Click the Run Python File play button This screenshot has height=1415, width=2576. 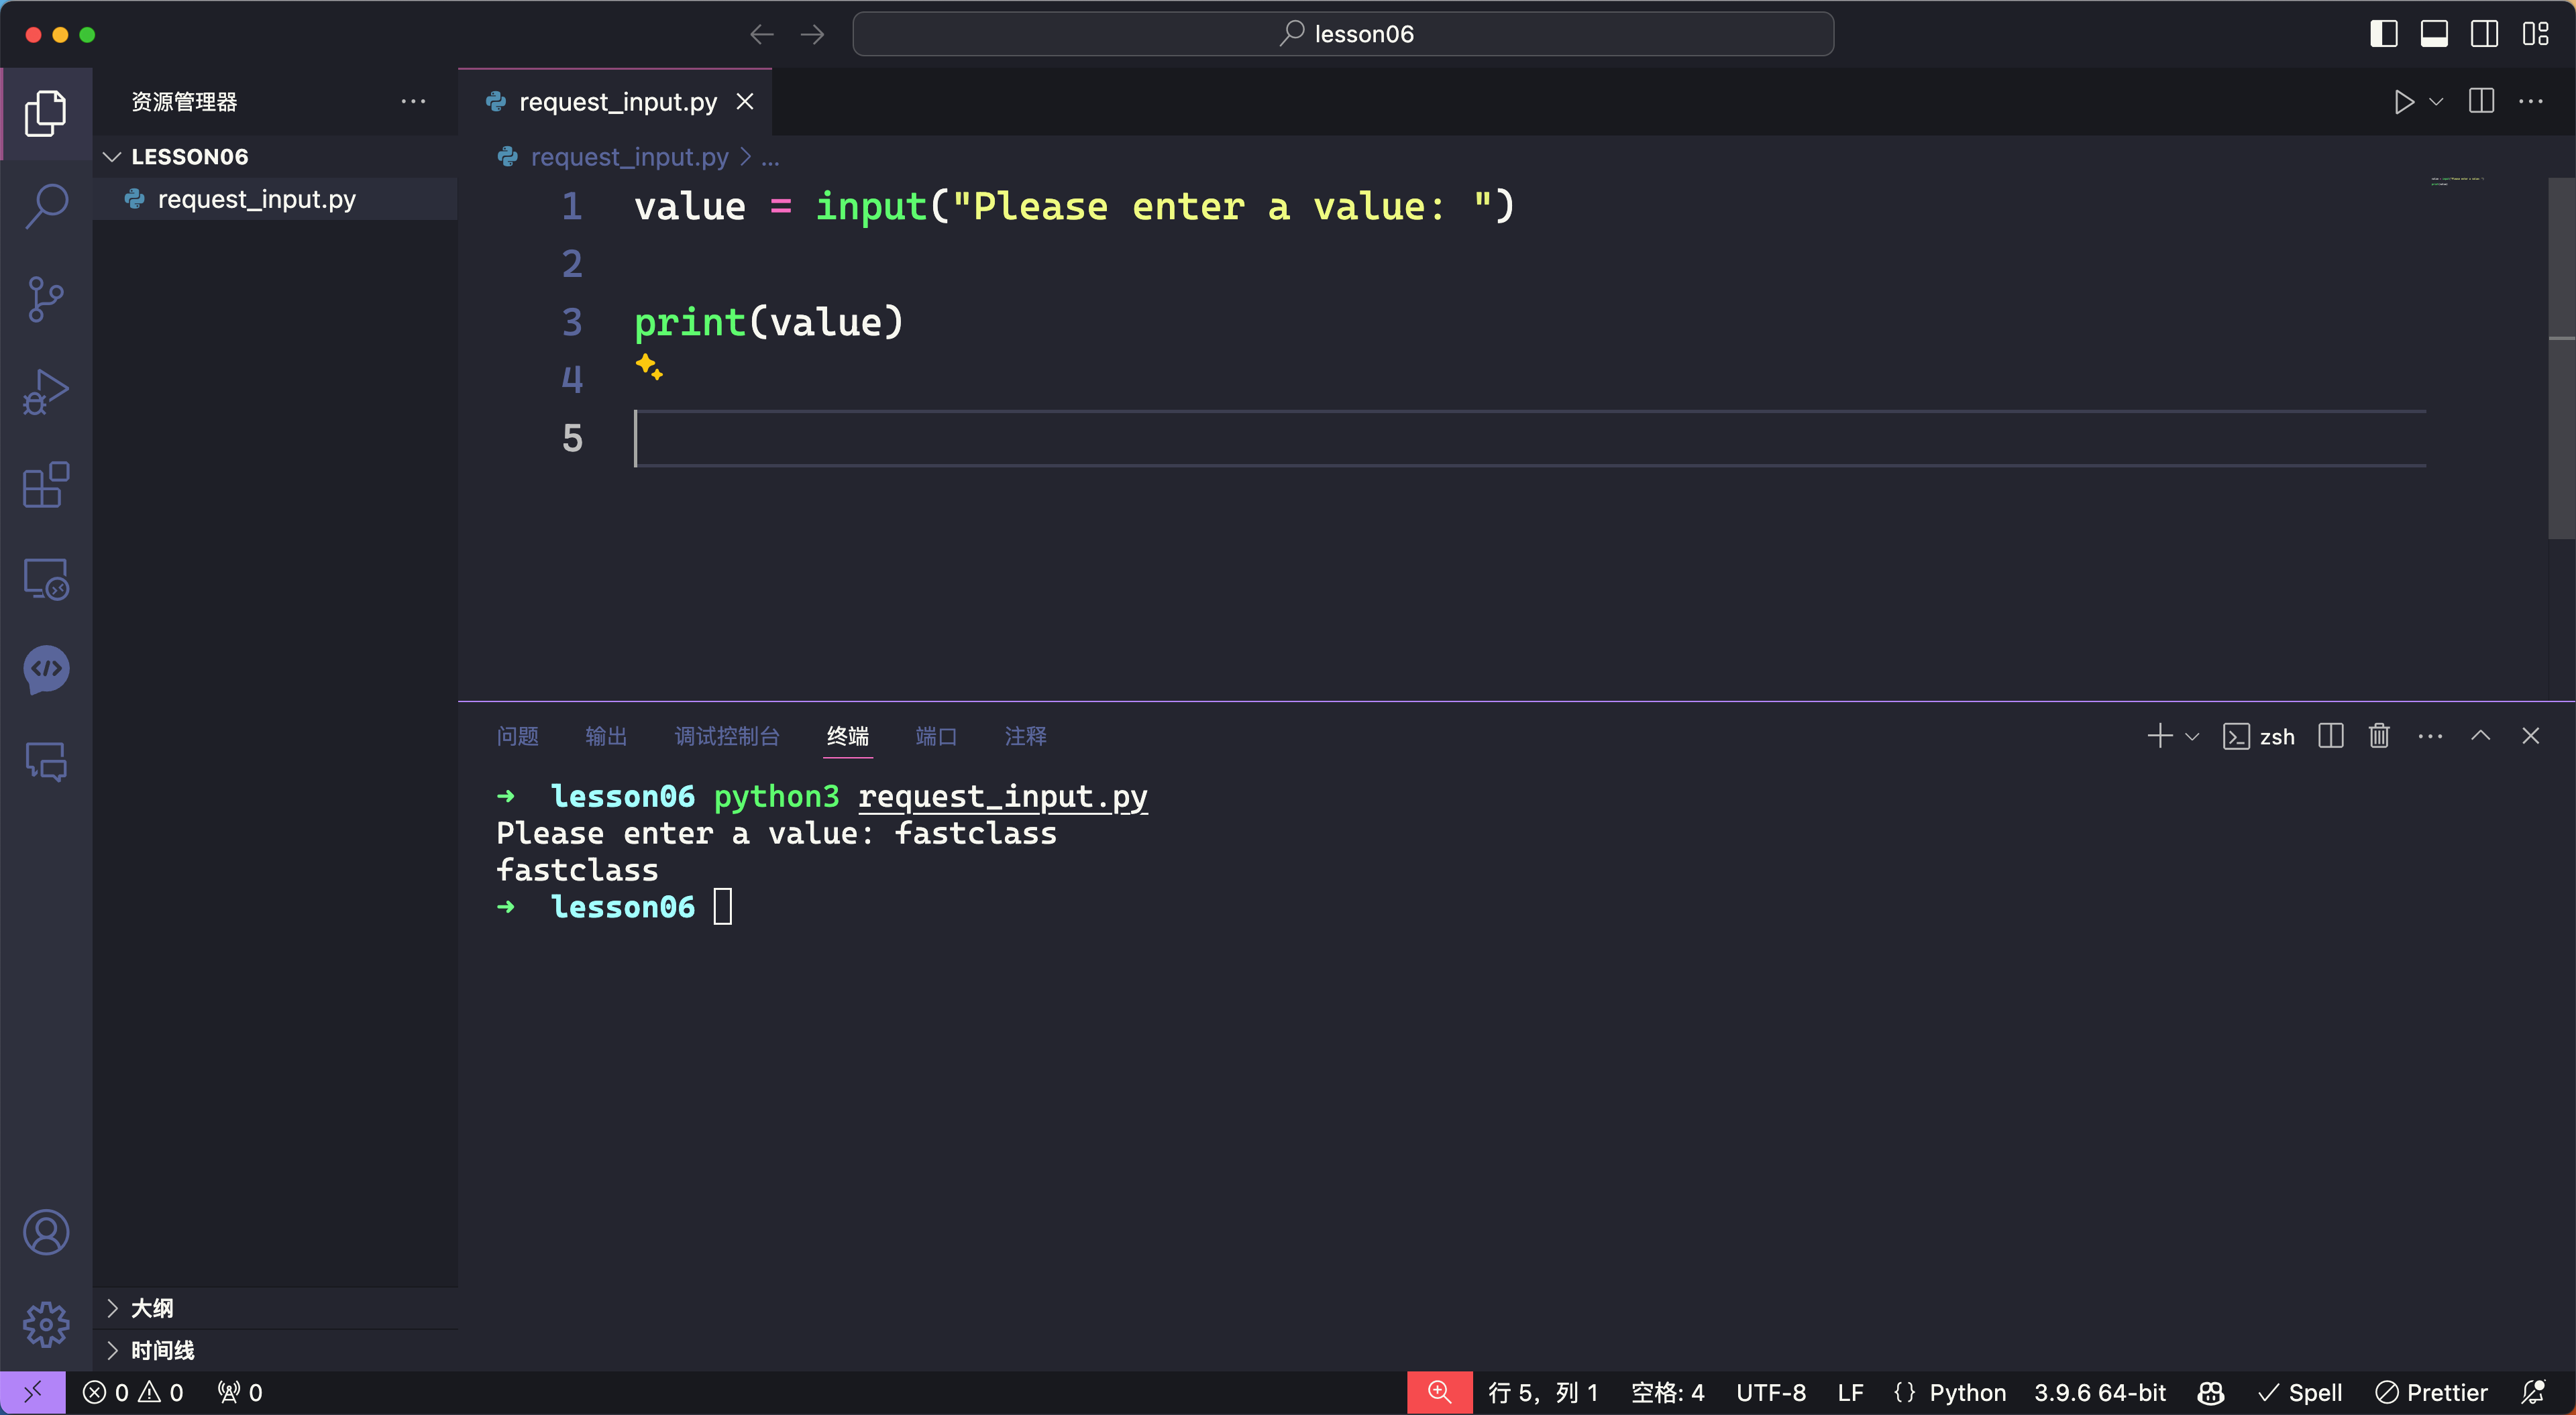click(x=2403, y=102)
